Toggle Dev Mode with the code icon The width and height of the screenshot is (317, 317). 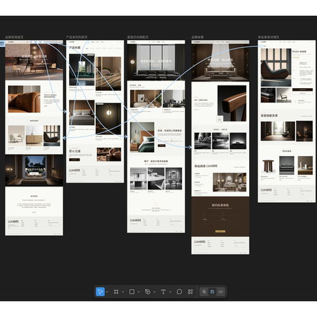tap(221, 292)
